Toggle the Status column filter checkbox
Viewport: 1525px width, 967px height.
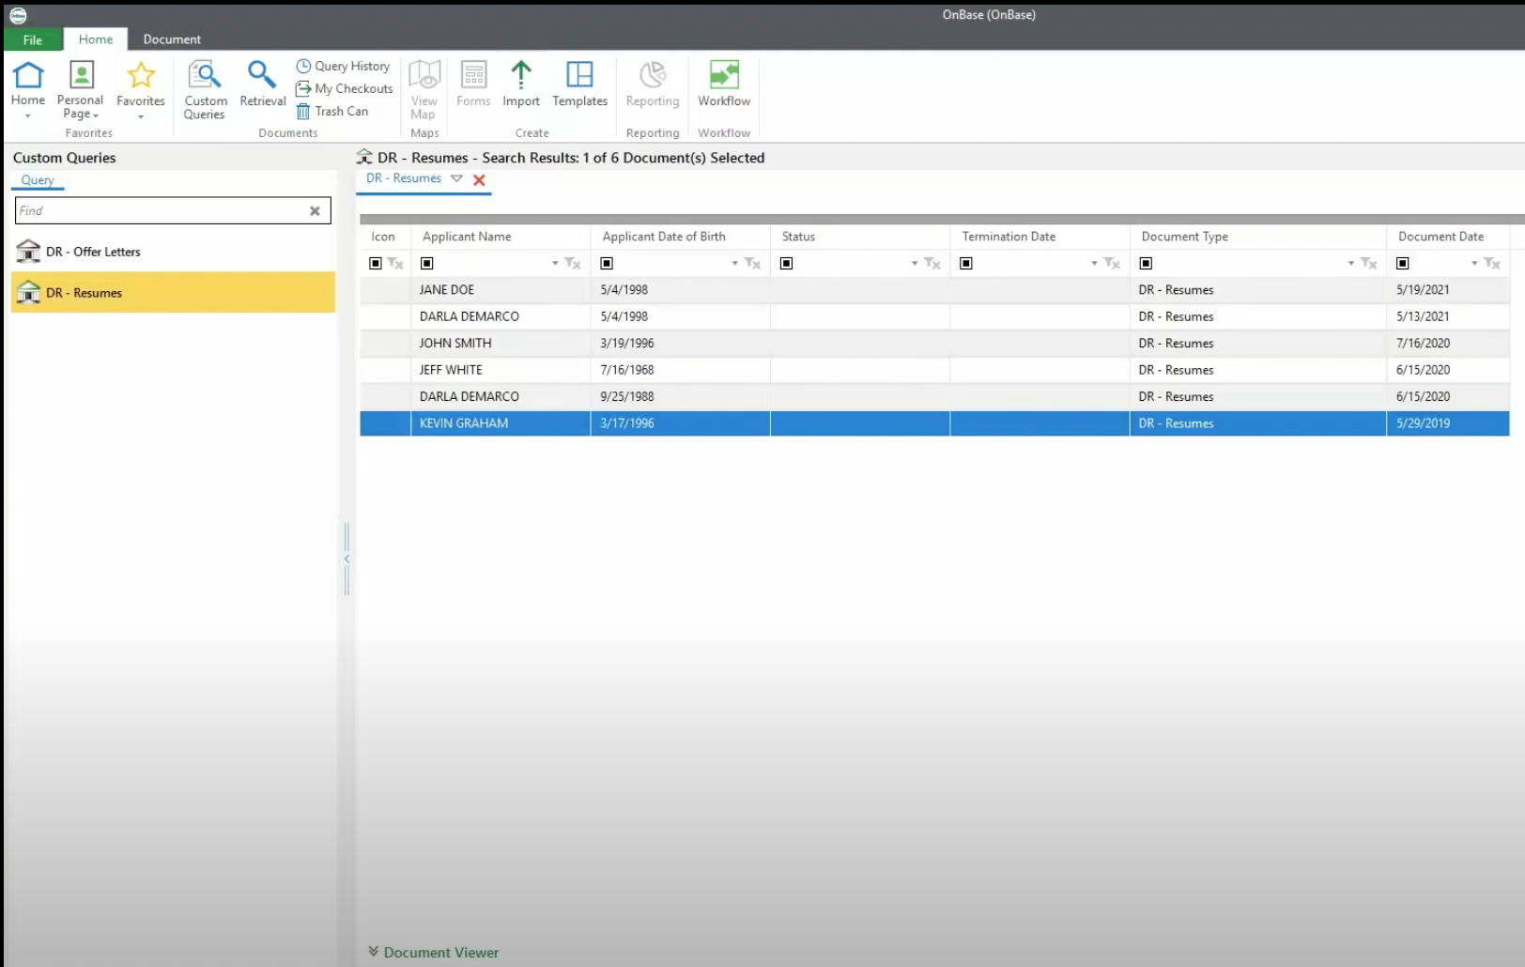(x=787, y=263)
